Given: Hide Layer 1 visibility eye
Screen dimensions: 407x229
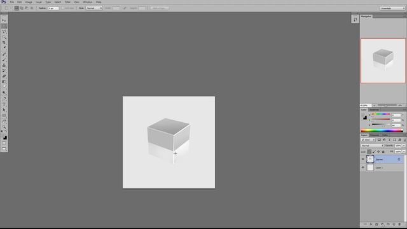Looking at the screenshot, I should [x=363, y=167].
